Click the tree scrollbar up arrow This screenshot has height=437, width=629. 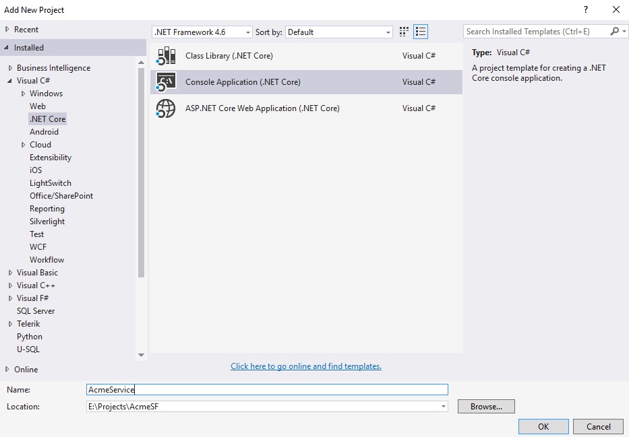(141, 63)
